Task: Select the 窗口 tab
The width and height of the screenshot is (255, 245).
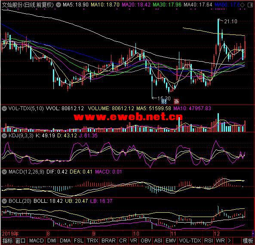Action: pyautogui.click(x=20, y=241)
